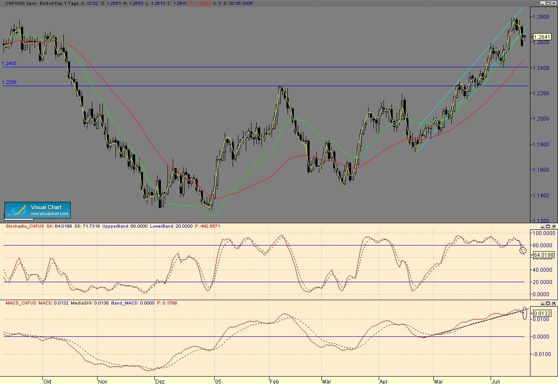Minimize the CHF/USD price chart panel
Image resolution: width=558 pixels, height=384 pixels.
543,3
